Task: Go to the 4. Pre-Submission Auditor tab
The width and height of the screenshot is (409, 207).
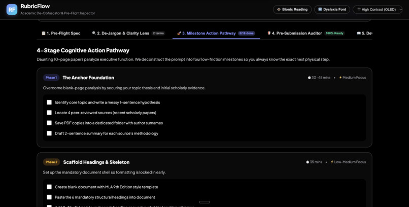Action: (306, 33)
